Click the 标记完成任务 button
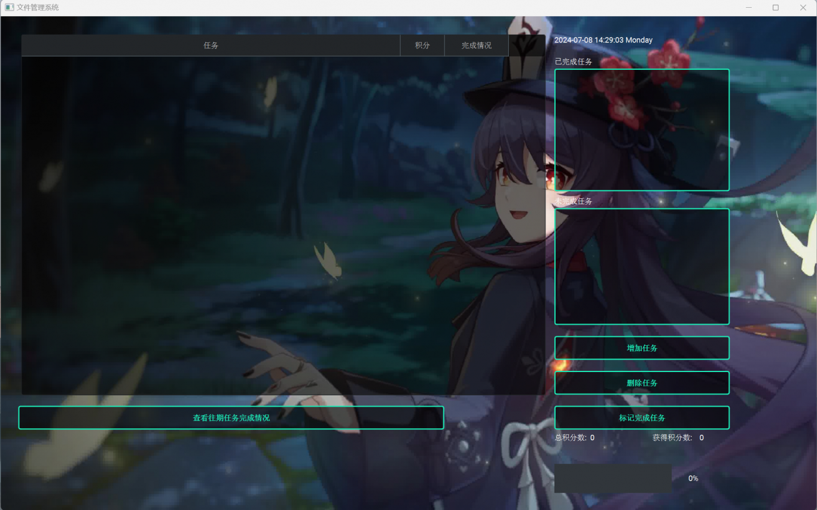 [x=642, y=418]
